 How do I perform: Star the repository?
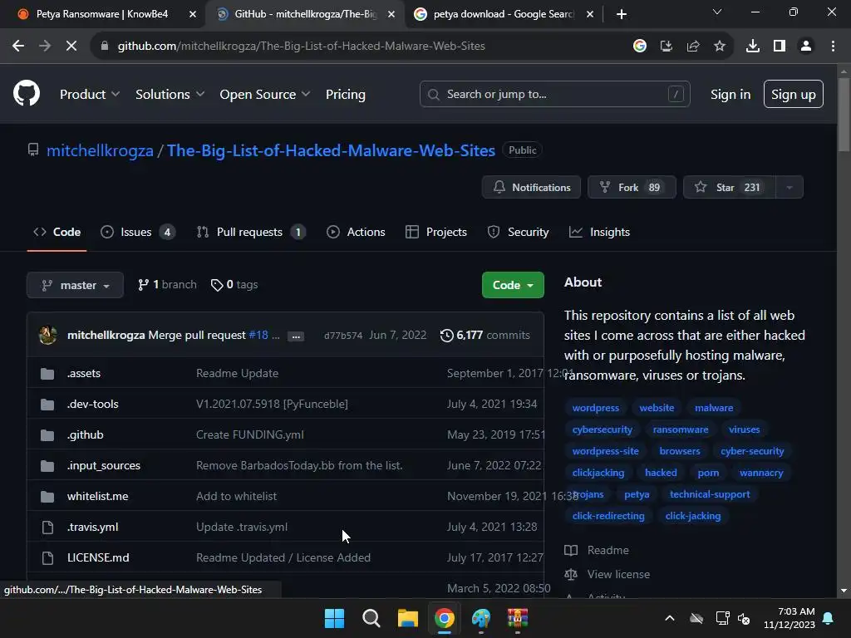[x=730, y=187]
